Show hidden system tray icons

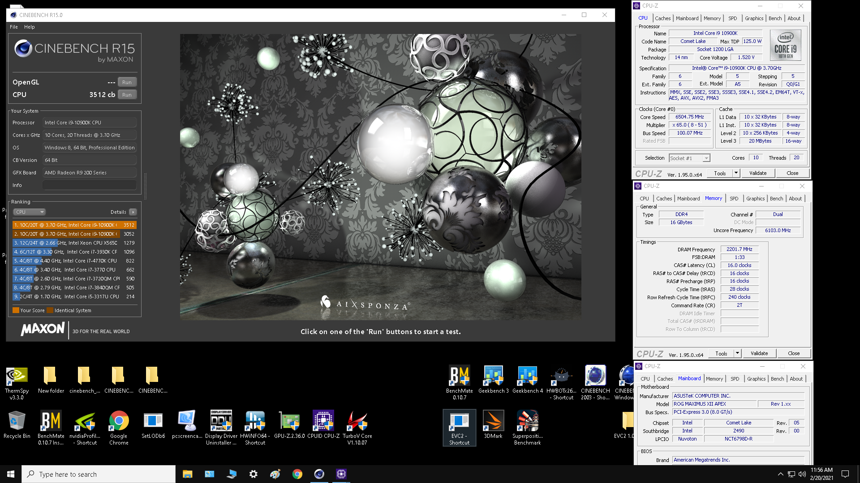(780, 474)
